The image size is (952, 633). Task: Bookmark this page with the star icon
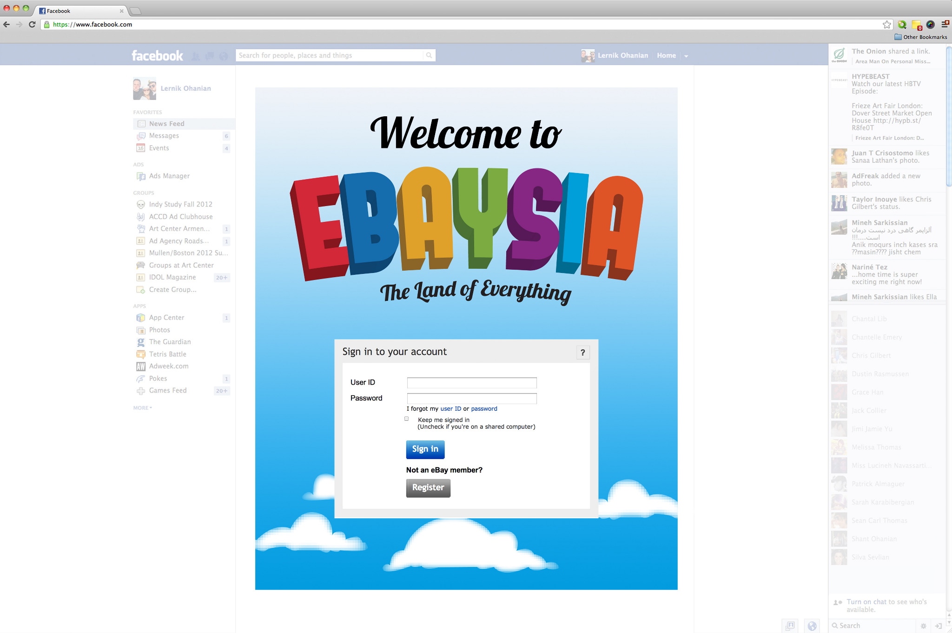pyautogui.click(x=887, y=25)
